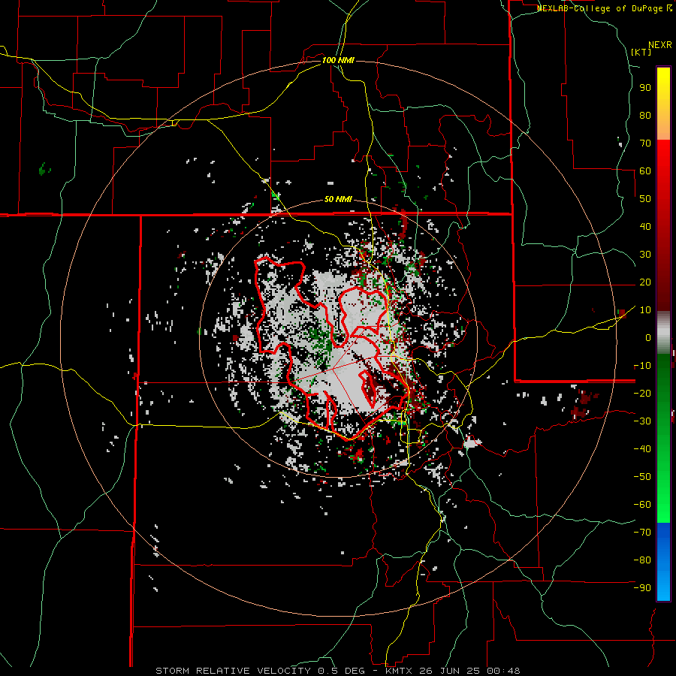Viewport: 676px width, 676px height.
Task: Click the 40 value on the velocity scale
Action: pos(645,226)
